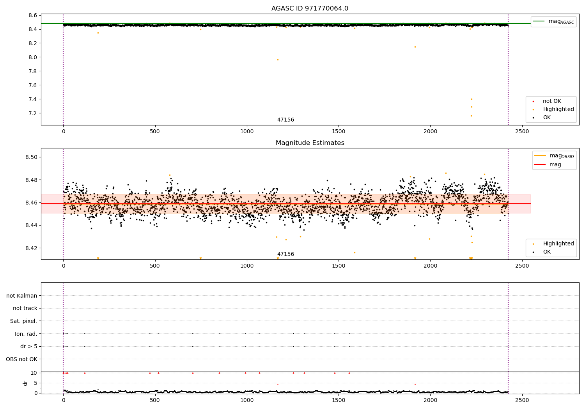Click the 'Sat. pixel.' axis label

(x=24, y=321)
